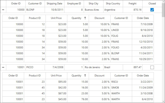
Task: Select the 16.00 quantity cell
Action: [x=78, y=88]
